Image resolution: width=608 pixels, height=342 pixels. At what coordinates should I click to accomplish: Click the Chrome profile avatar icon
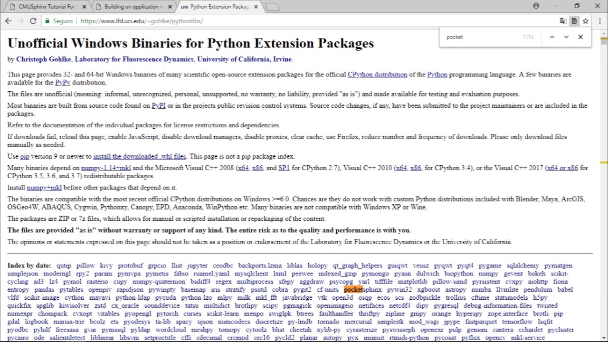click(x=536, y=6)
